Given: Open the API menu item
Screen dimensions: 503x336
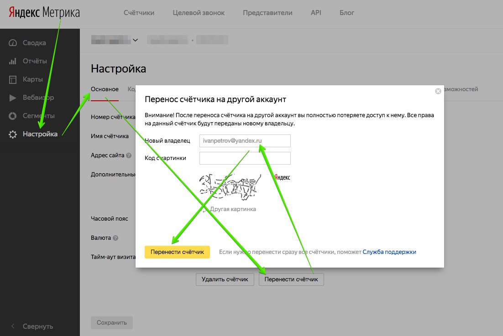Looking at the screenshot, I should coord(316,13).
